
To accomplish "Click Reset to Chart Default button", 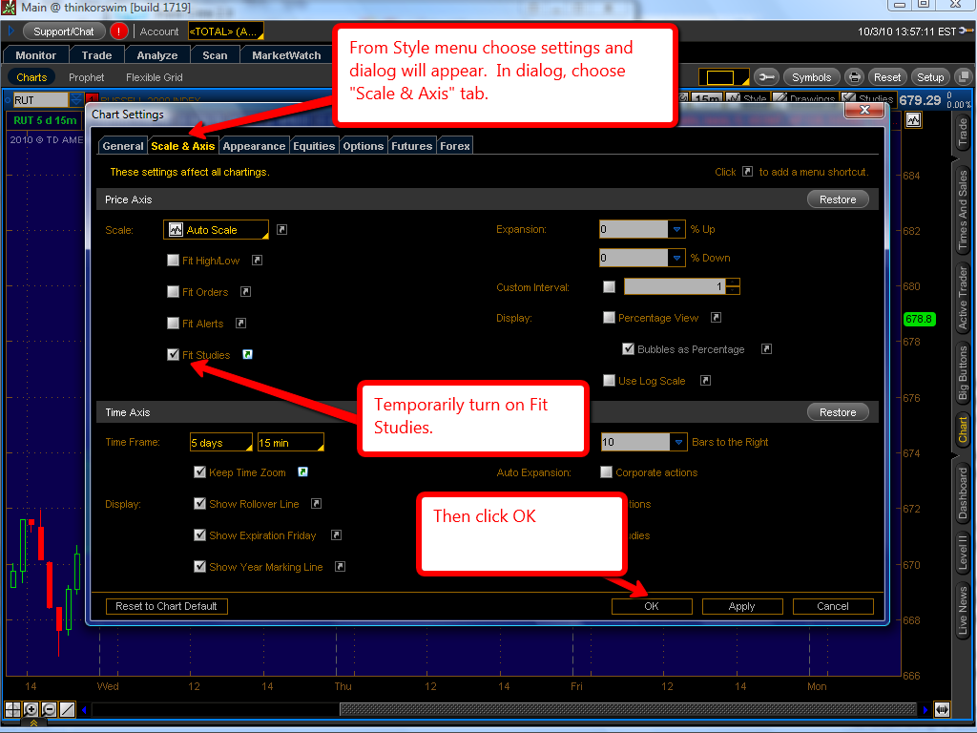I will [x=167, y=606].
